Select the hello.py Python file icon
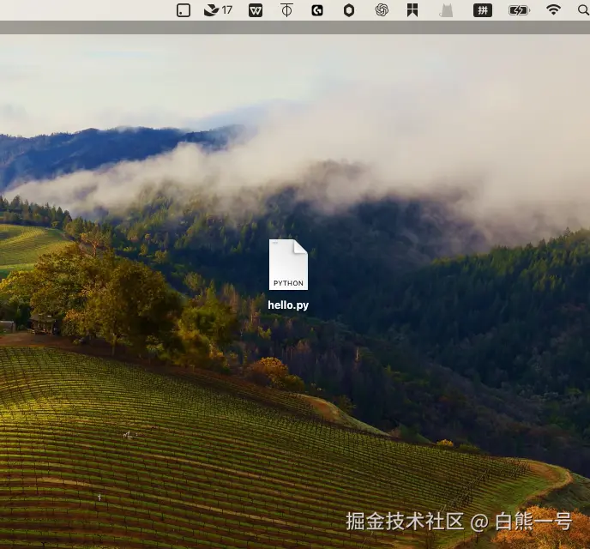Image resolution: width=590 pixels, height=549 pixels. click(x=288, y=264)
